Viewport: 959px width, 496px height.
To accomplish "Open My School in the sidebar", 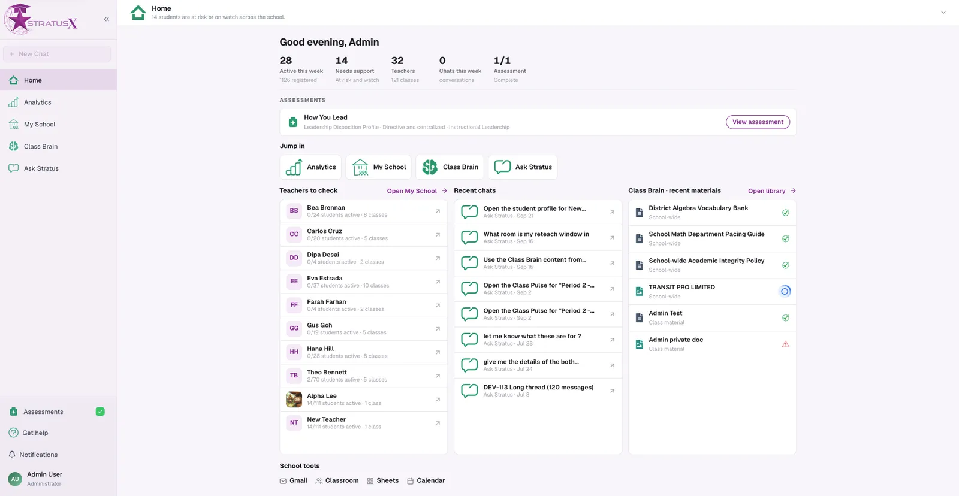I will 58,125.
